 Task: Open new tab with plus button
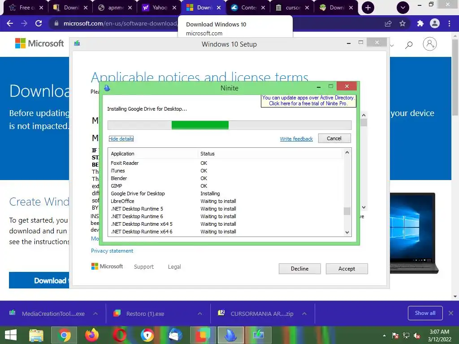(368, 8)
